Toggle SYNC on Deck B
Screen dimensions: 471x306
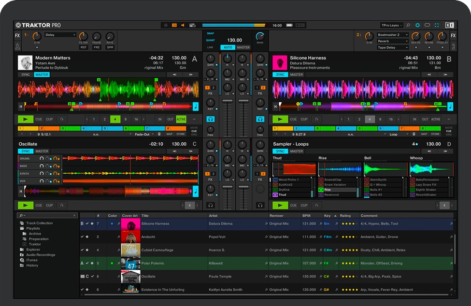280,75
